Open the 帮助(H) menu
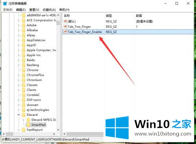Image resolution: width=196 pixels, height=144 pixels. tap(65, 10)
